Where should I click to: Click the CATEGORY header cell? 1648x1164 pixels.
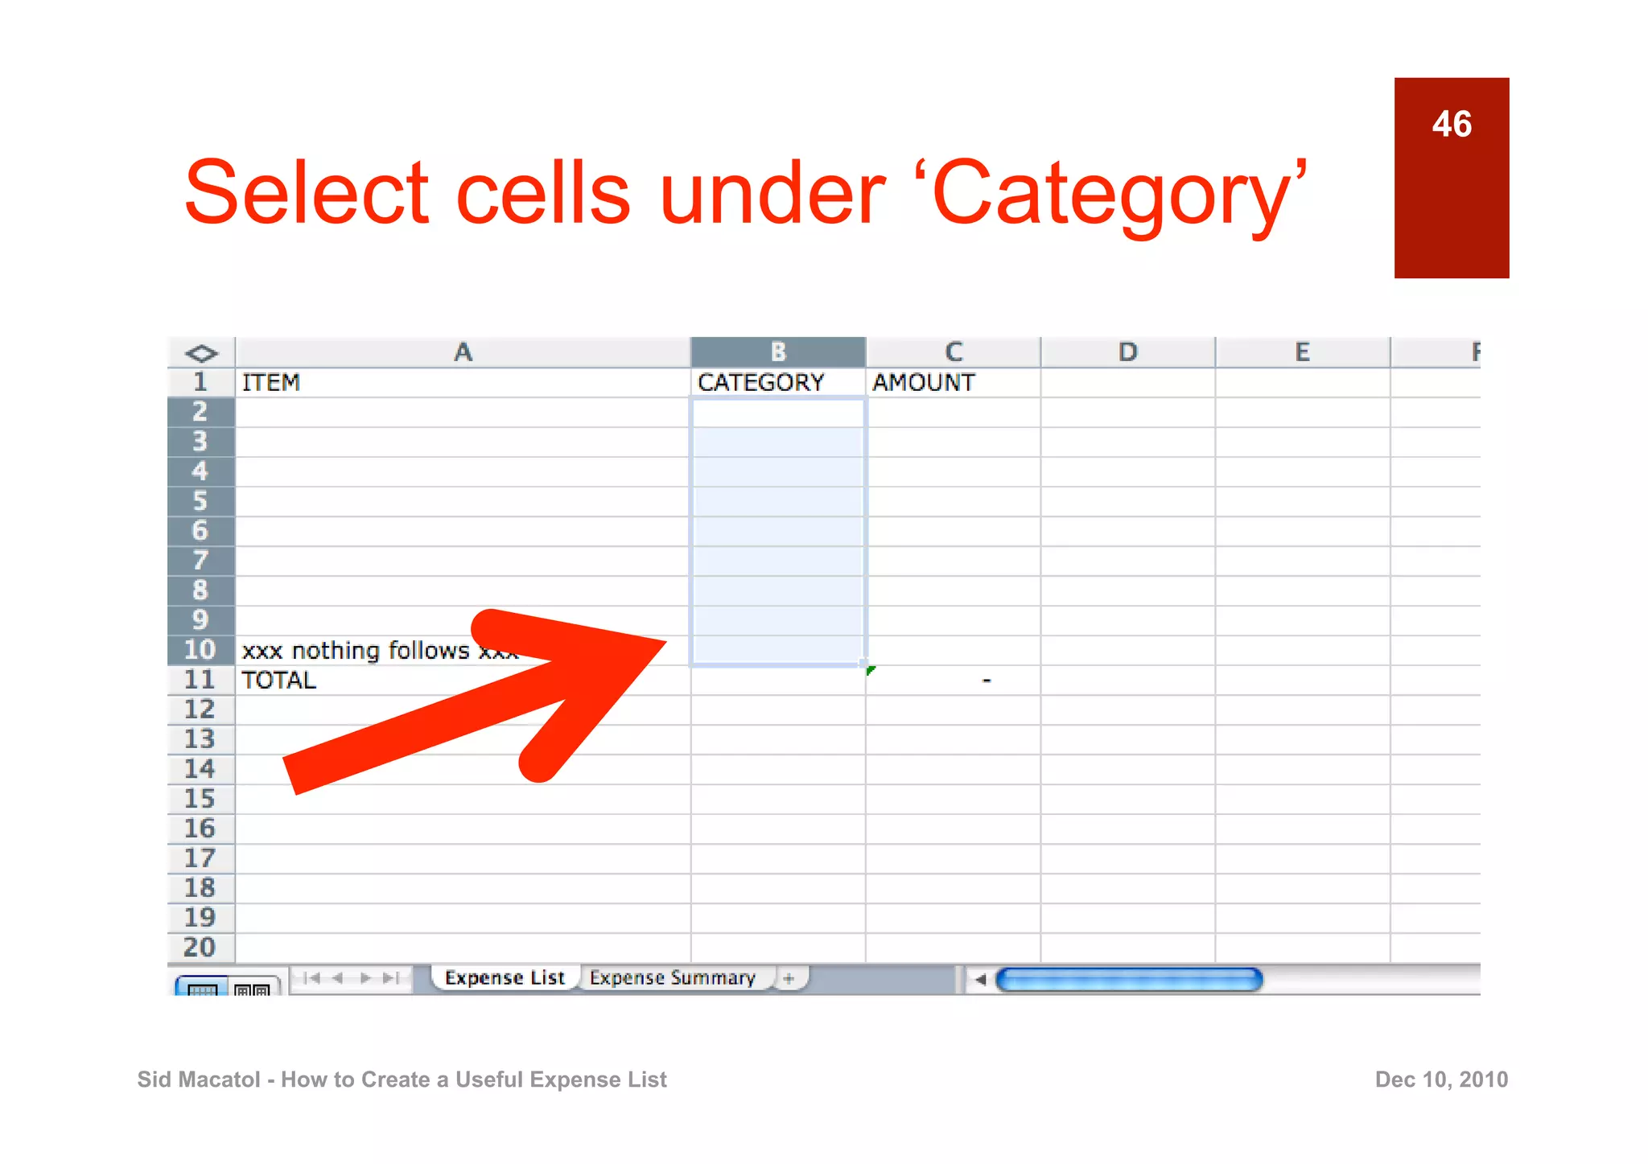pyautogui.click(x=778, y=383)
